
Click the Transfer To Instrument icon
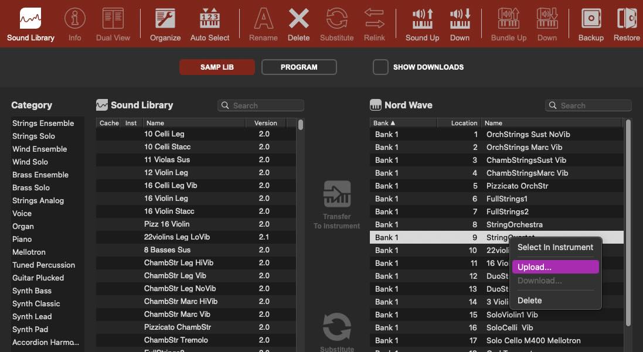pos(337,194)
